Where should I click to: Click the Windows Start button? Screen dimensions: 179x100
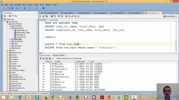tap(3, 97)
